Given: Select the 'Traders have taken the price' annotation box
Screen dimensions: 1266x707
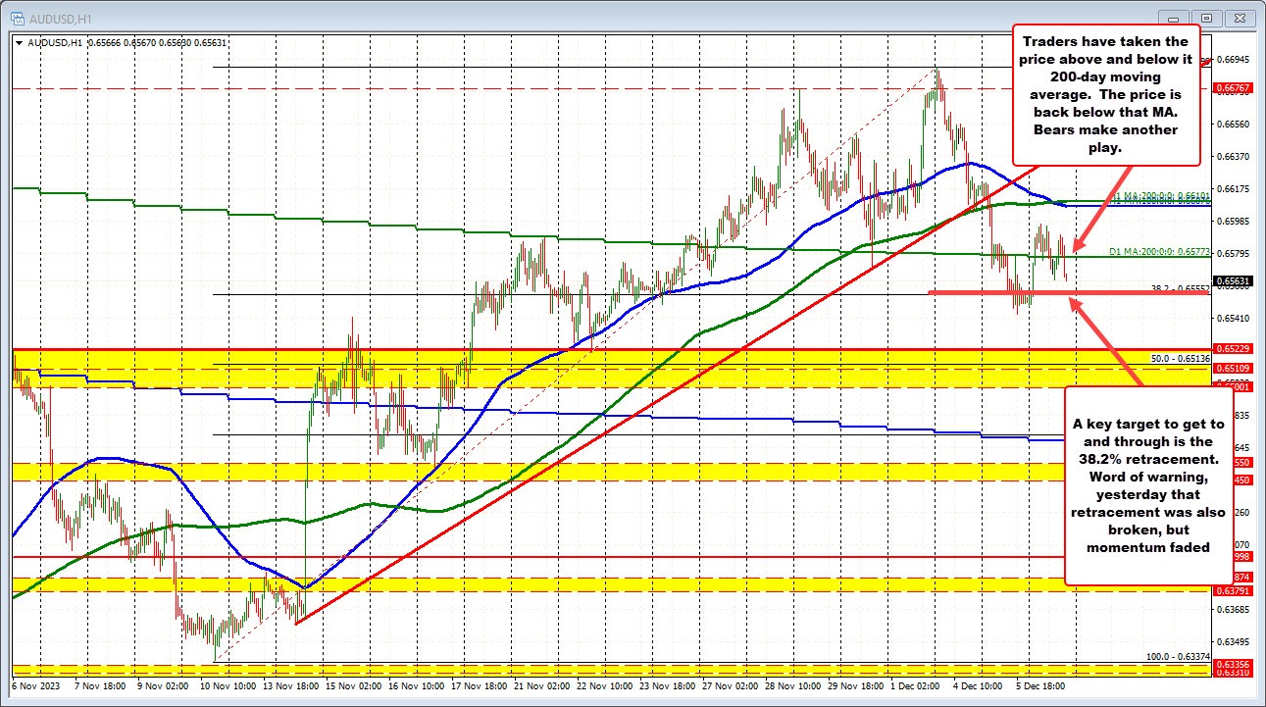Looking at the screenshot, I should (1105, 95).
